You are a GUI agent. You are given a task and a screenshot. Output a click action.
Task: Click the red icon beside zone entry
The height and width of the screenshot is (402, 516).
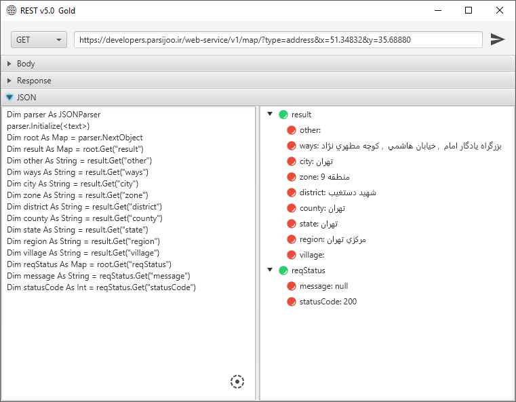tap(292, 177)
